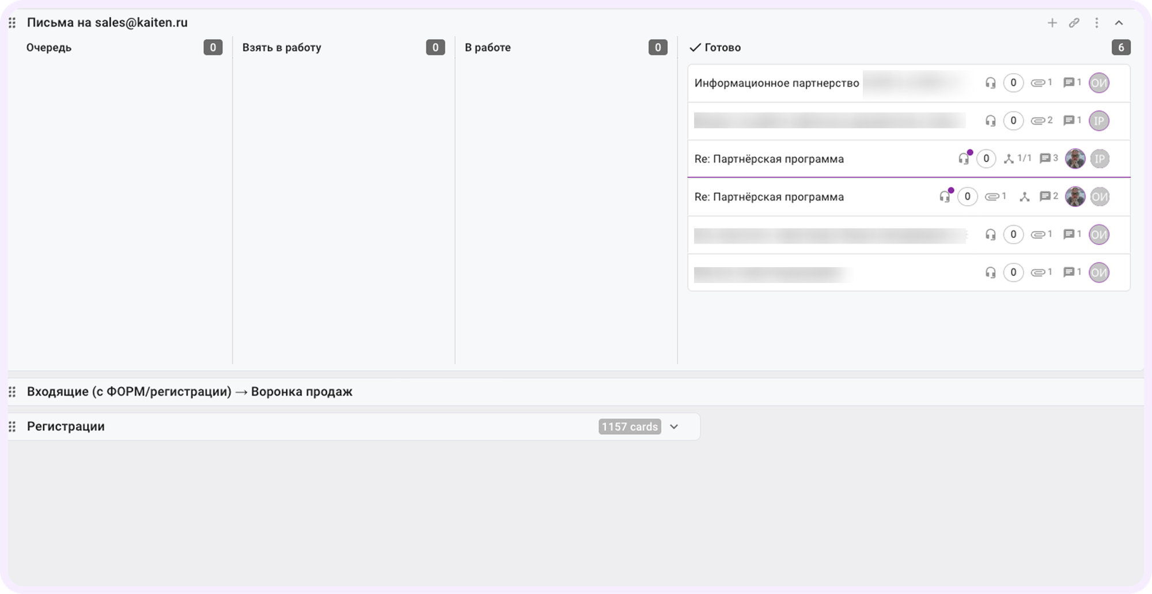Click the checklist 1/1 indicator icon
This screenshot has height=594, width=1152.
1009,158
